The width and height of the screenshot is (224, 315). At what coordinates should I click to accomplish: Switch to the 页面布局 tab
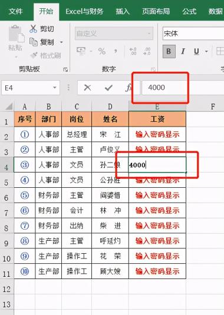pyautogui.click(x=156, y=11)
